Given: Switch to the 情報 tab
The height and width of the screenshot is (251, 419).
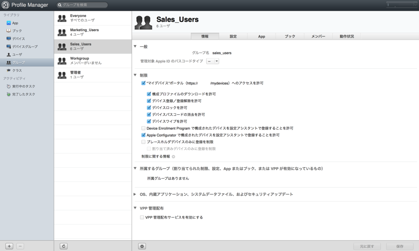Looking at the screenshot, I should pyautogui.click(x=205, y=36).
